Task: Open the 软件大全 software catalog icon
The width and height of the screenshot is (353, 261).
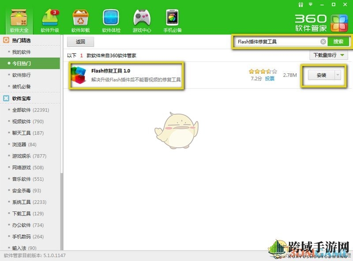Action: tap(19, 21)
